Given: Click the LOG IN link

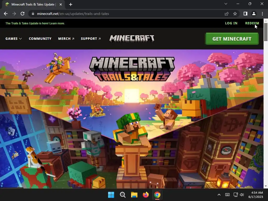Looking at the screenshot, I should pyautogui.click(x=231, y=23).
